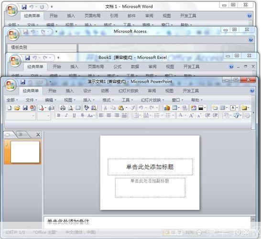This screenshot has width=261, height=239.
Task: Toggle Align Left in PowerPoint toolbar
Action: (x=101, y=115)
